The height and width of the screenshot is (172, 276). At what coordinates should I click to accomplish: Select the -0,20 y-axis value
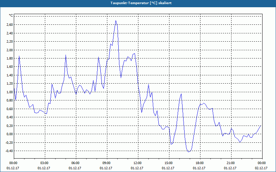pos(9,142)
